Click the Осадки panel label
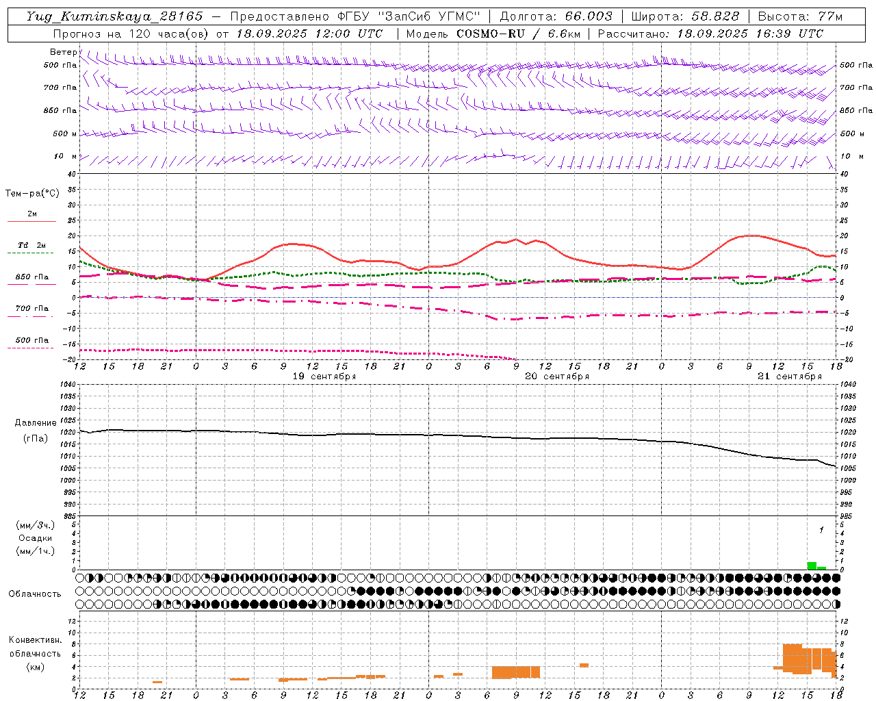The image size is (876, 701). [35, 538]
